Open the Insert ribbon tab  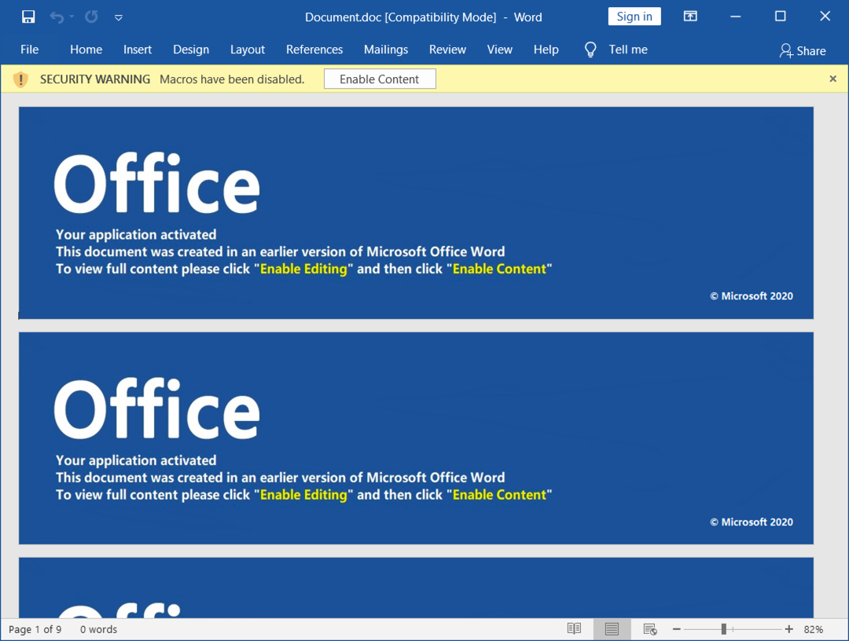pos(138,49)
